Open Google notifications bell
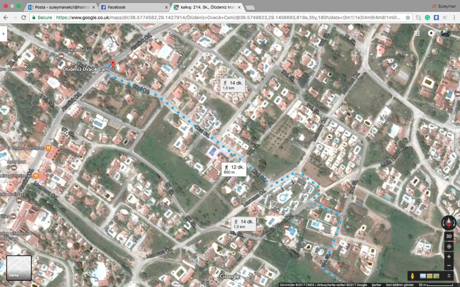Viewport: 460px width, 287px height. (x=431, y=33)
